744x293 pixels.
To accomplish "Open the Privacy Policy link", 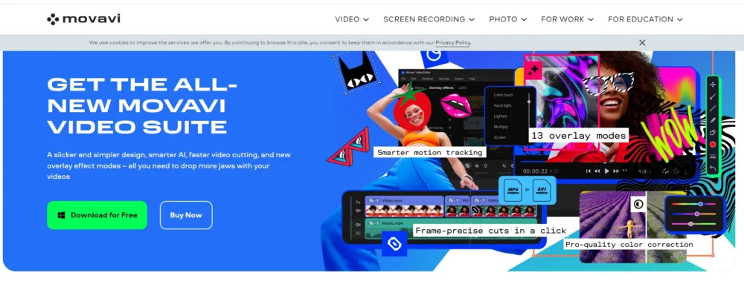I will [452, 42].
